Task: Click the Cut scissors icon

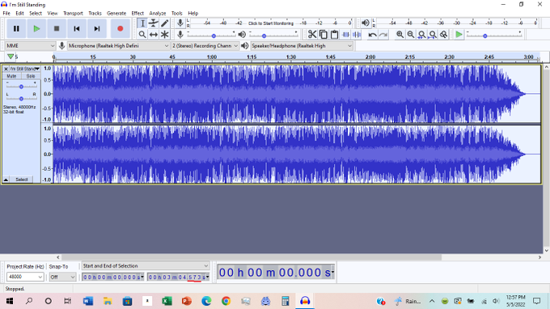Action: pyautogui.click(x=312, y=34)
